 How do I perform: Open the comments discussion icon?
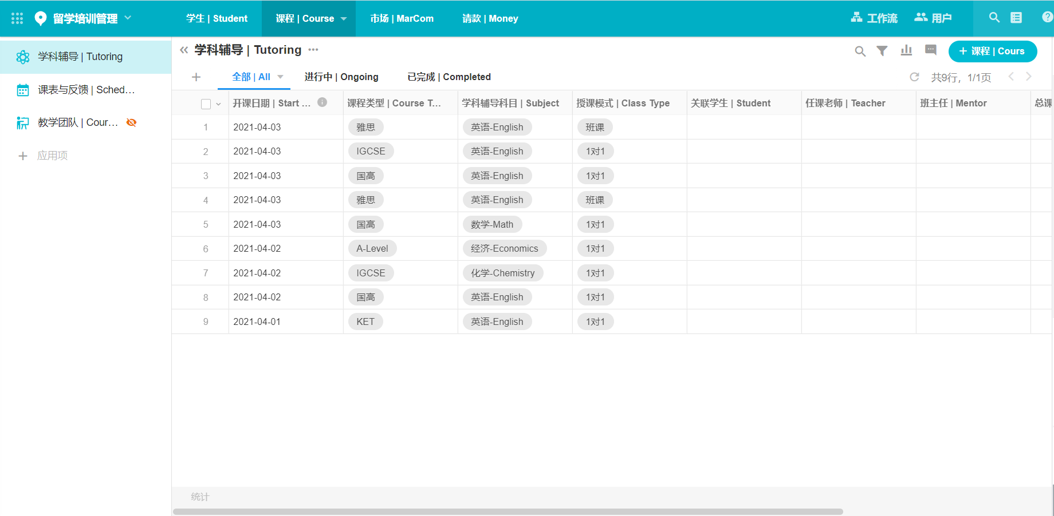point(931,50)
